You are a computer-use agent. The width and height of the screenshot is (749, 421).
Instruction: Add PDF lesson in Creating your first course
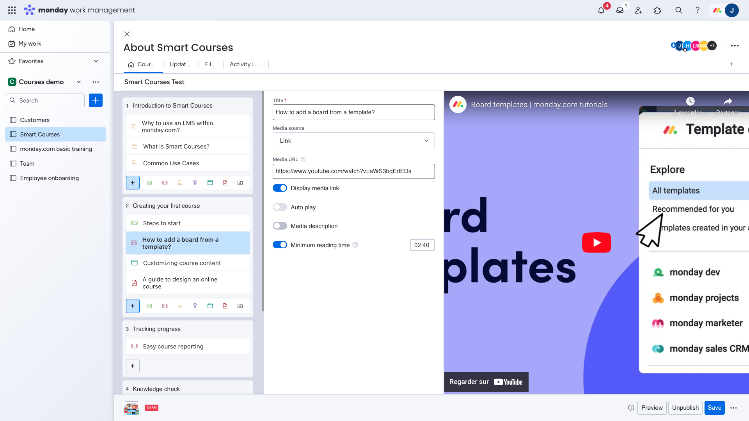tap(225, 306)
